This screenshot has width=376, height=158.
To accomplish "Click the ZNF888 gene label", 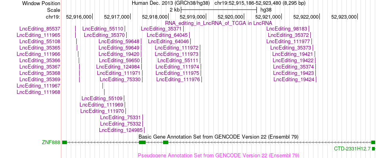I will 51,143.
